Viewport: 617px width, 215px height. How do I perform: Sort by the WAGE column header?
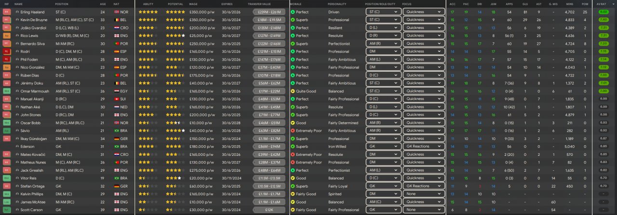(193, 4)
